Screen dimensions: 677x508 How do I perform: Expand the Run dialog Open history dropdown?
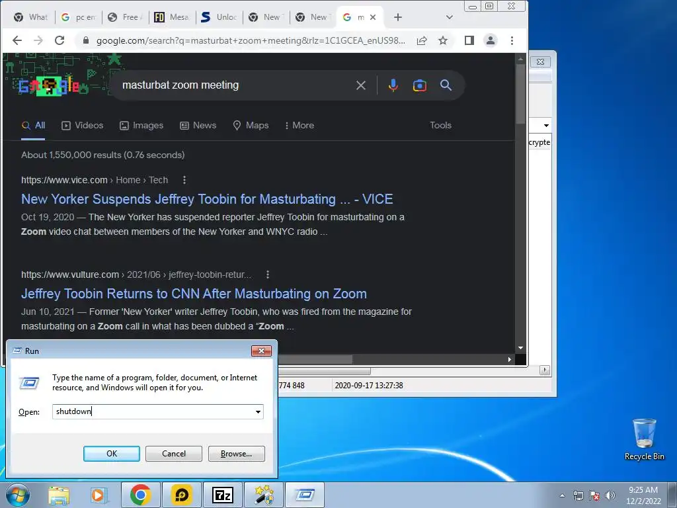tap(259, 411)
